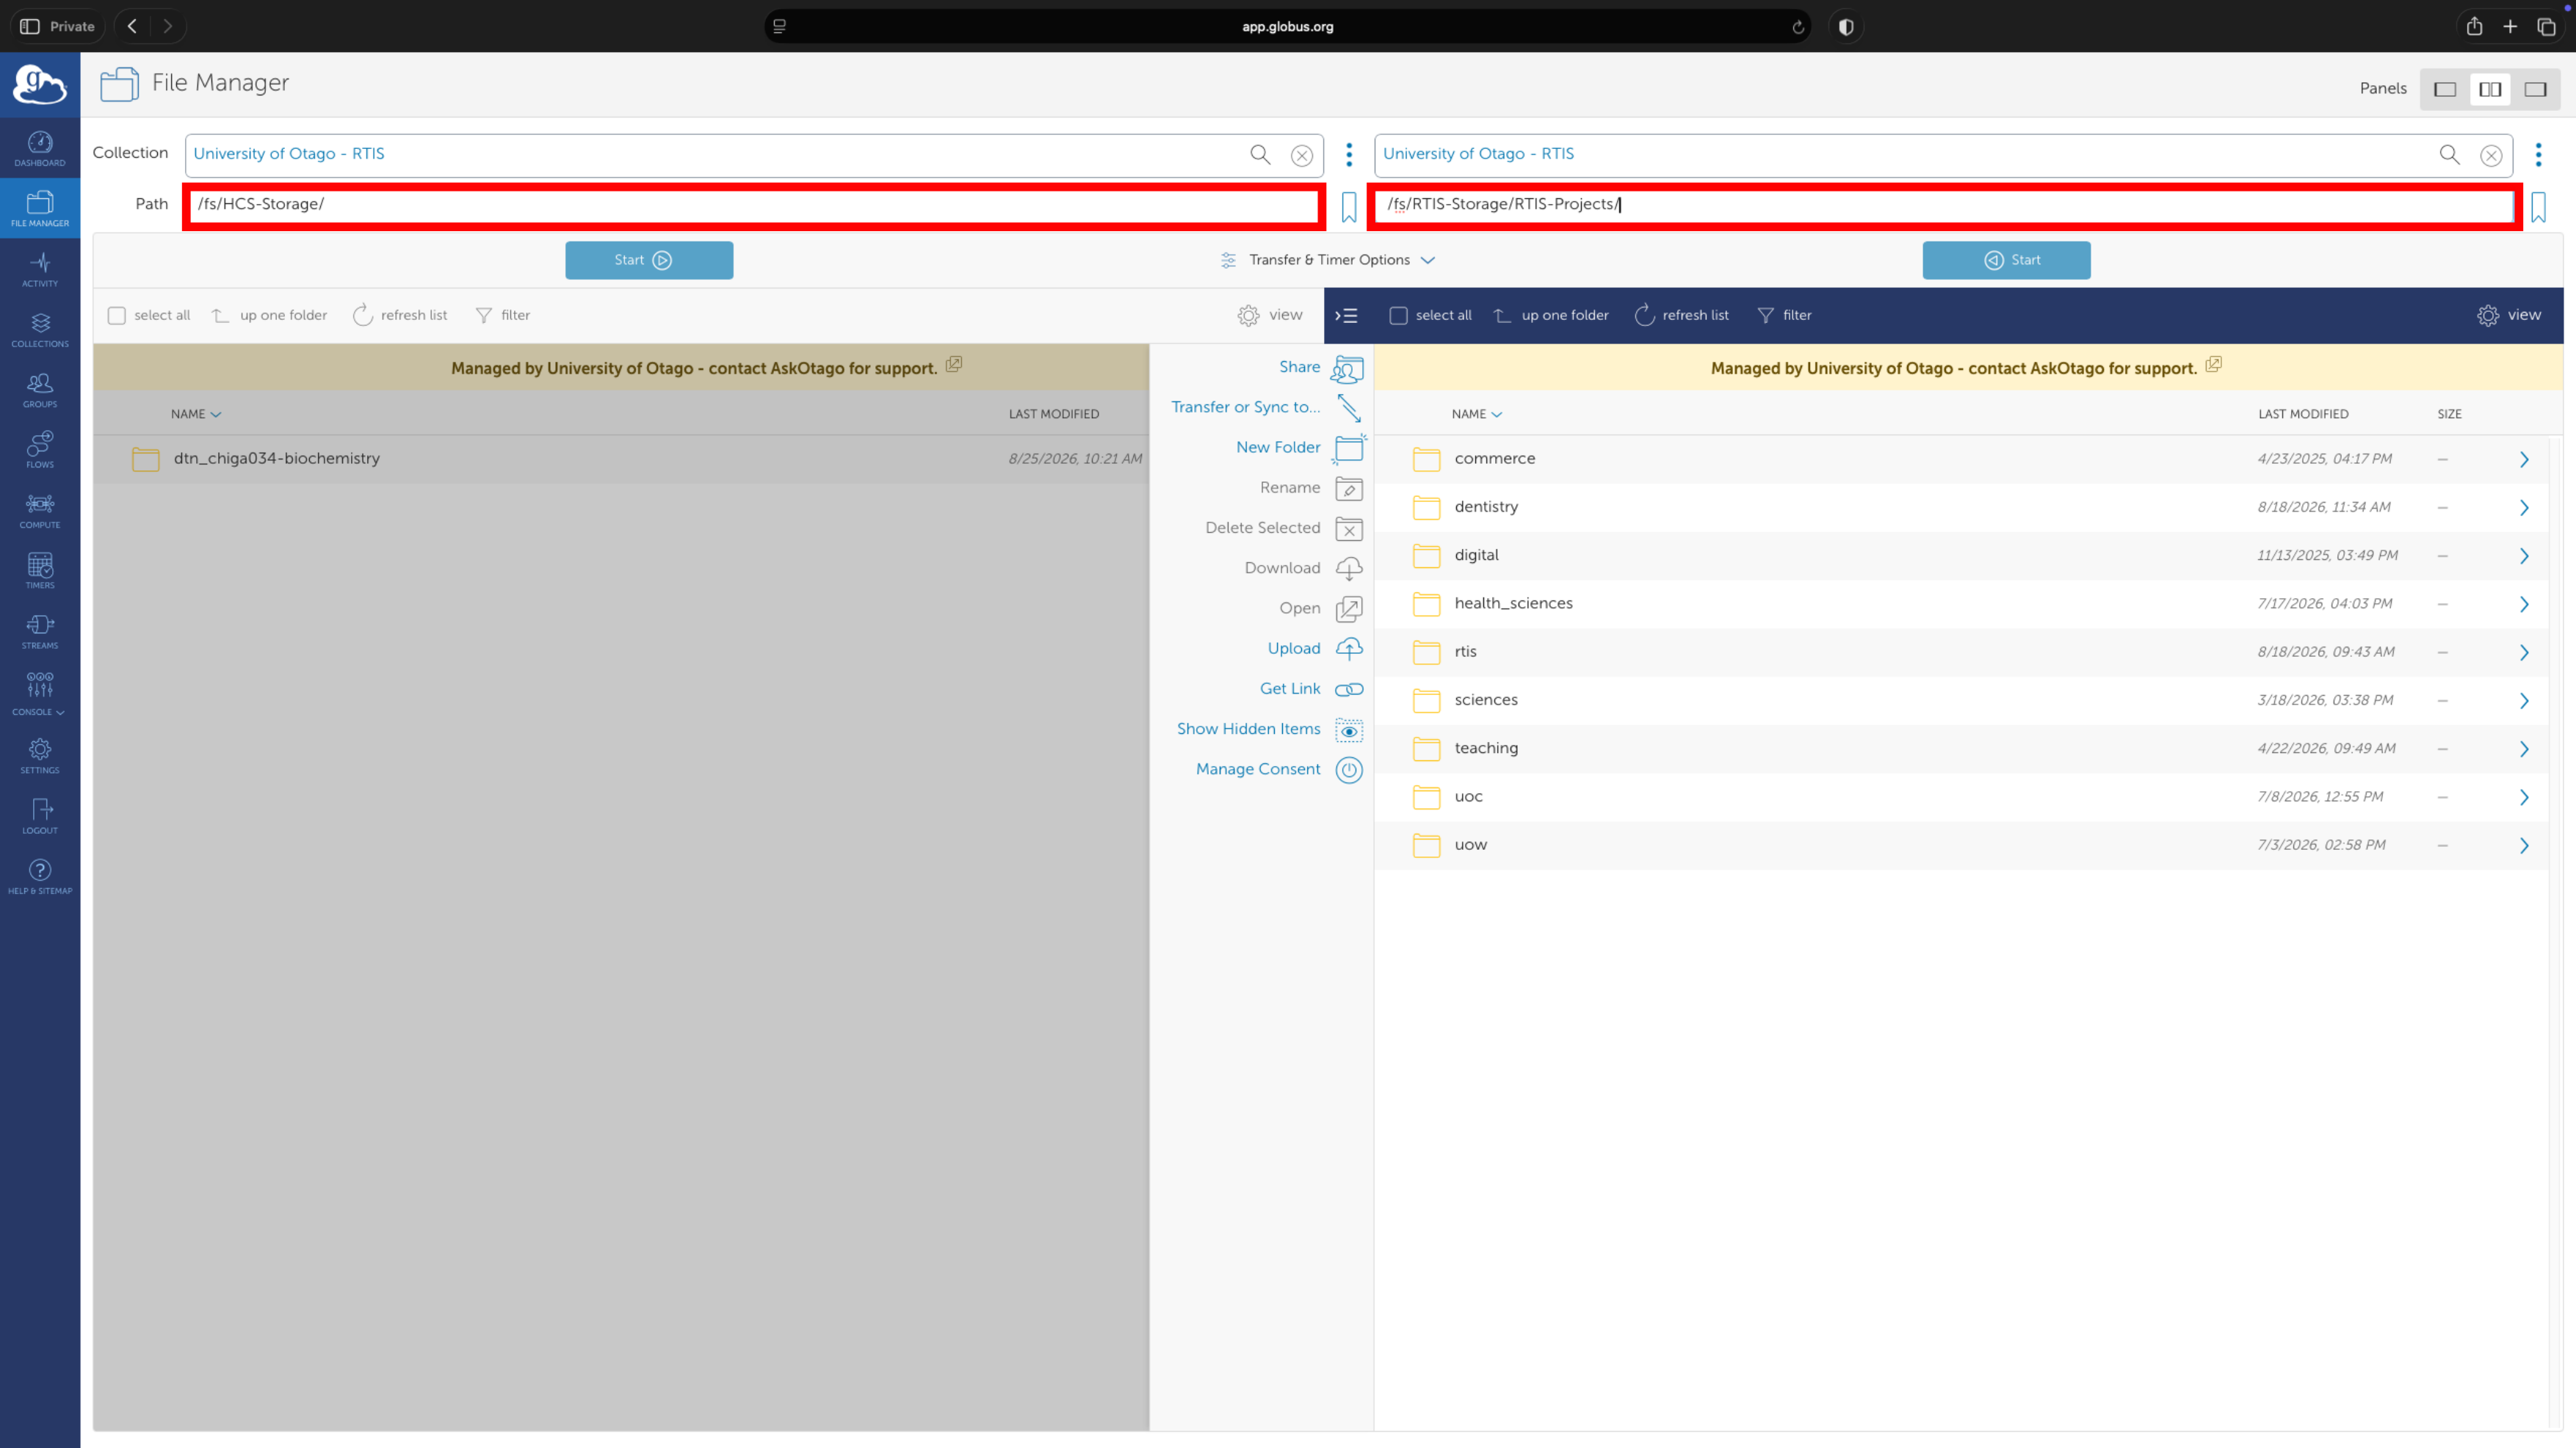Refresh list in the left panel

click(400, 316)
